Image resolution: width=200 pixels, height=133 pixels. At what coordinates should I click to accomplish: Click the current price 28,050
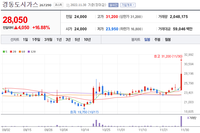click(15, 20)
